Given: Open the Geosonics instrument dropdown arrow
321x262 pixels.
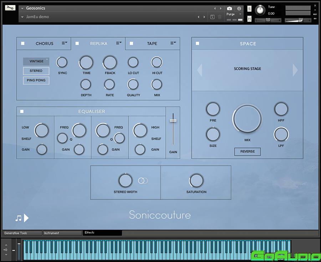Looking at the screenshot, I should tap(22, 9).
